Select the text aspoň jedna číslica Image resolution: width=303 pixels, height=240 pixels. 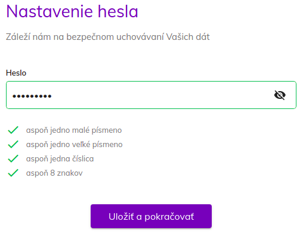tap(60, 158)
